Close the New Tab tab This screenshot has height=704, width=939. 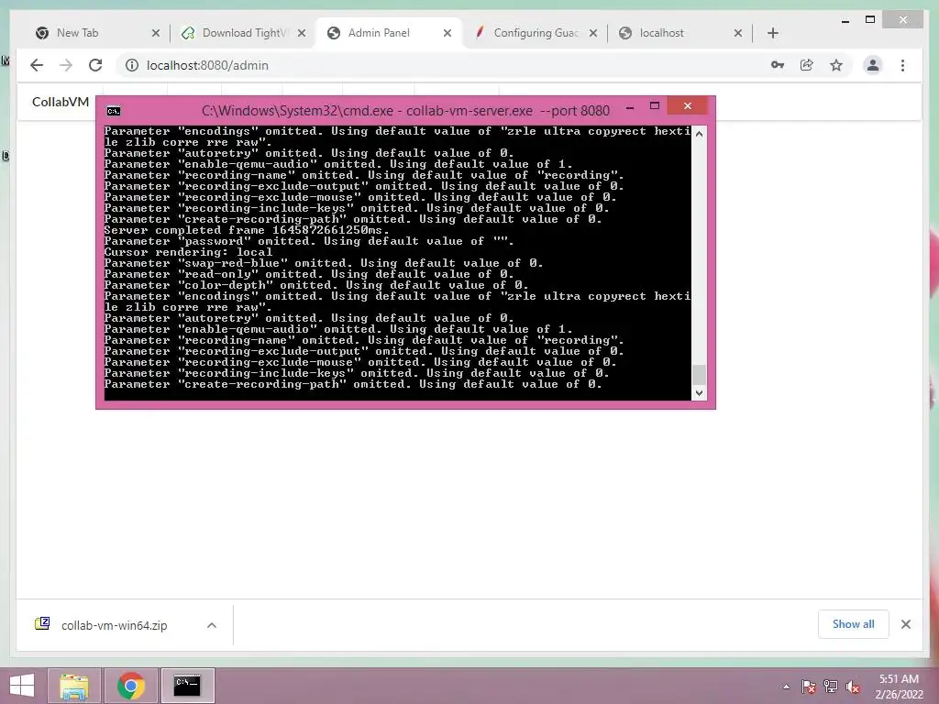[156, 33]
